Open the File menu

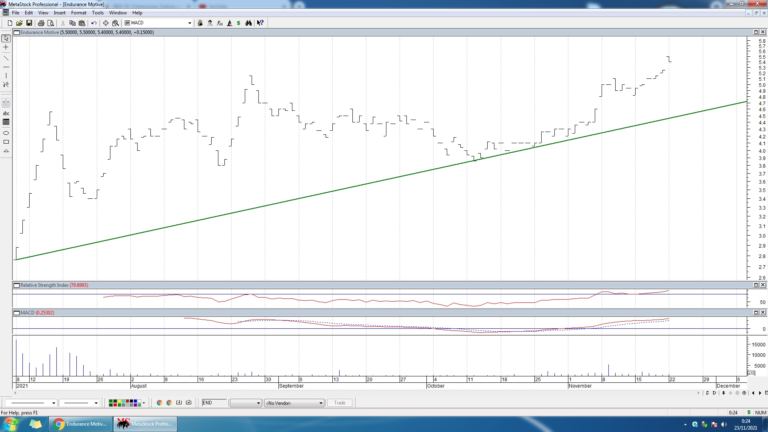[16, 13]
